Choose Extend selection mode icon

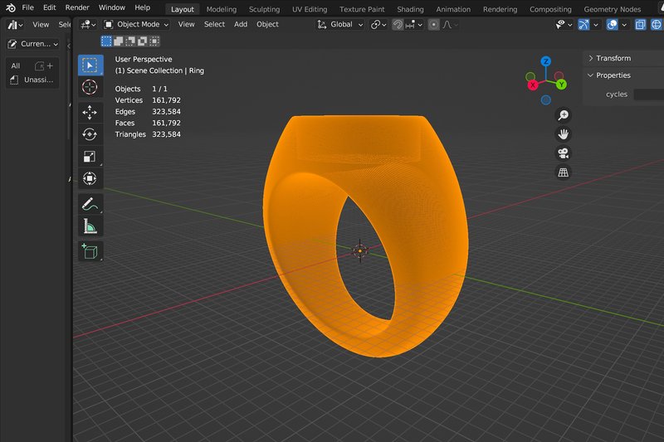(119, 41)
